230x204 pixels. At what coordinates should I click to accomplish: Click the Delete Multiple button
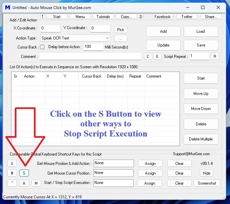click(201, 139)
